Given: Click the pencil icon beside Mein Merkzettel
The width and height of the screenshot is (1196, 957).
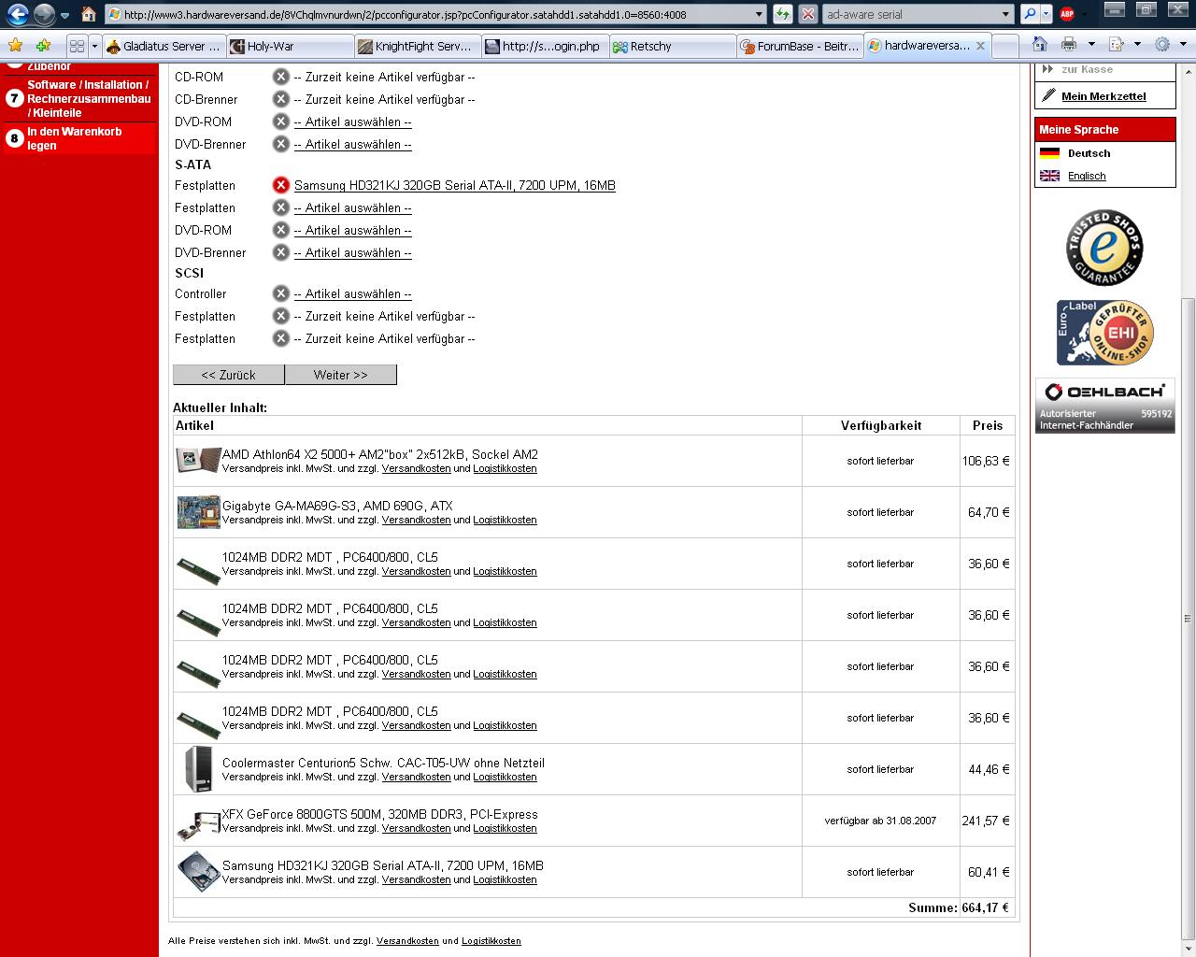Looking at the screenshot, I should (1048, 95).
